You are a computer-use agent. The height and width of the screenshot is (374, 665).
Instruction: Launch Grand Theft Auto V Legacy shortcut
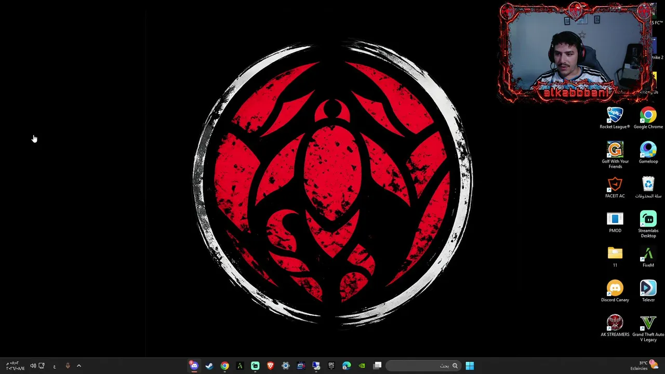648,329
